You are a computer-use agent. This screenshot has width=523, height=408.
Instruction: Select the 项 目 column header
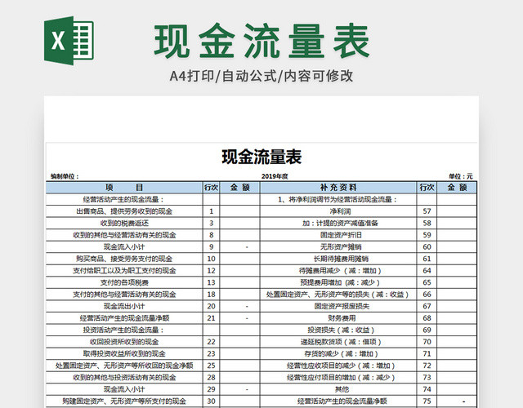[x=124, y=188]
